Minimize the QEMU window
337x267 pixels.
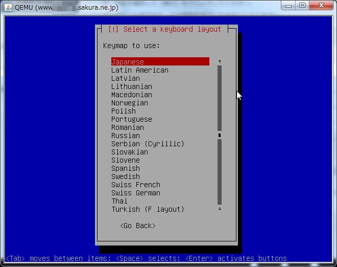pos(288,6)
